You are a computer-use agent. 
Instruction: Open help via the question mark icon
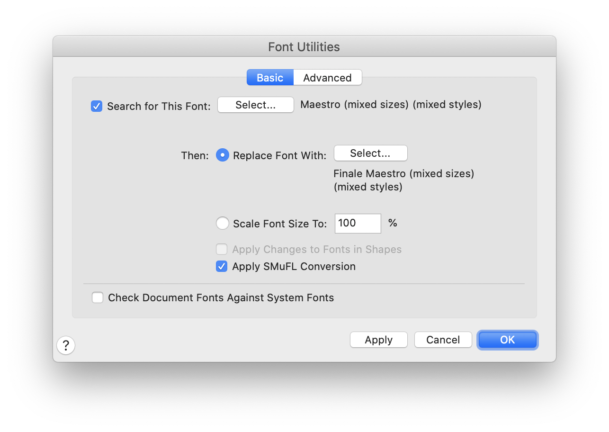[65, 345]
